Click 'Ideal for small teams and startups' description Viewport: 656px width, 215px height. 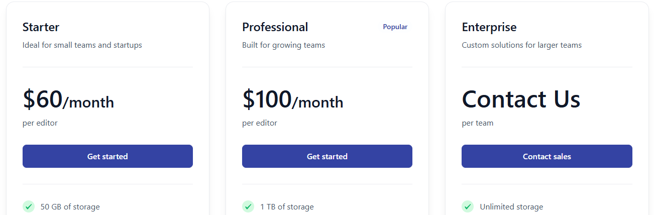click(x=82, y=45)
